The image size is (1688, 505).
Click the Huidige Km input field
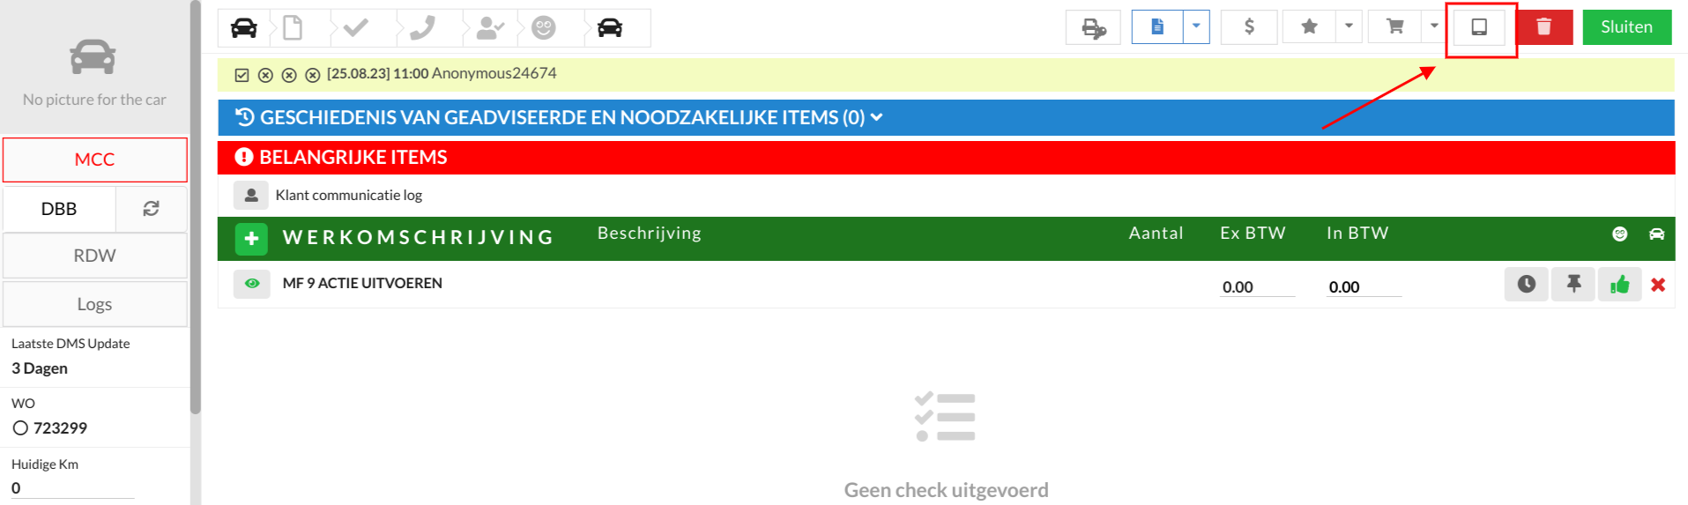click(72, 488)
